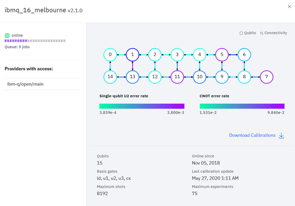Toggle the Qubits legend option
Screen dimensions: 295x206
248,33
